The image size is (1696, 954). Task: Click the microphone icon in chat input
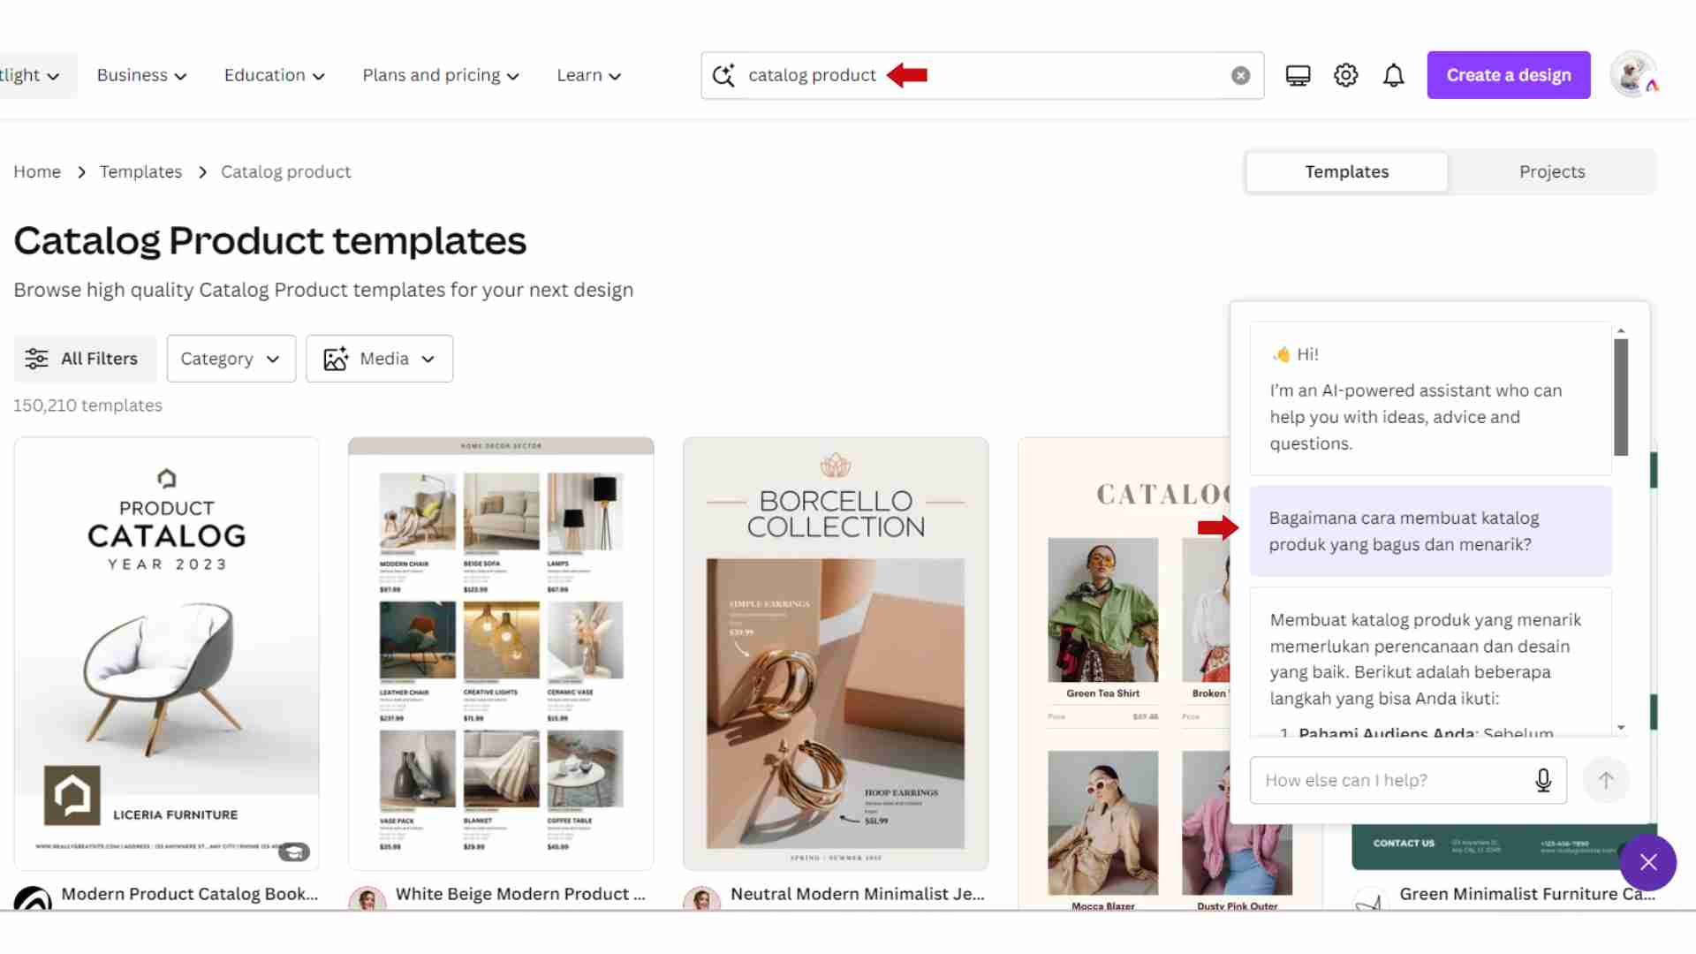[1543, 781]
